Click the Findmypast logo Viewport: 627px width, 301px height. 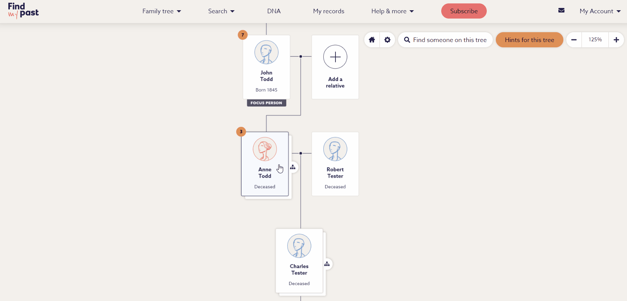point(23,11)
